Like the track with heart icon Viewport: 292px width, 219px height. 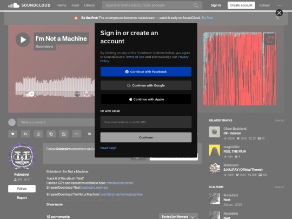tap(12, 134)
